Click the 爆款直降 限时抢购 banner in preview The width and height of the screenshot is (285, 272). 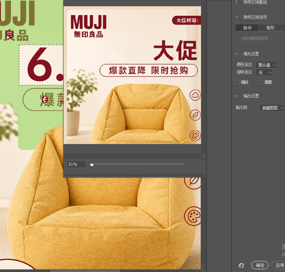(149, 70)
